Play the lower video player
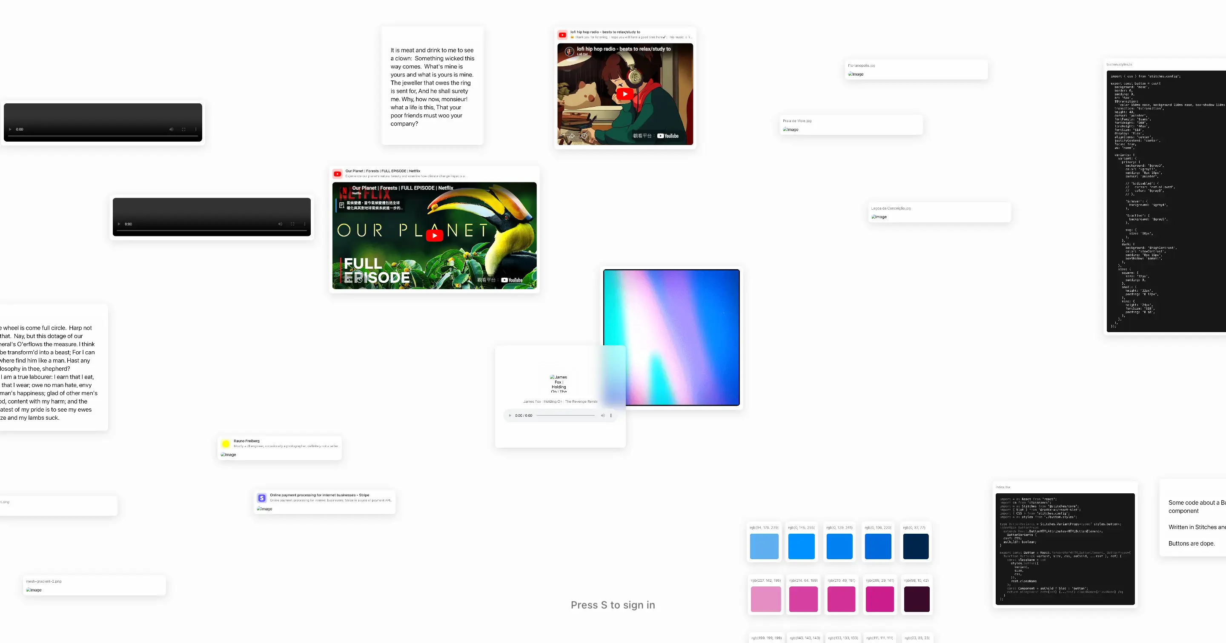 [x=119, y=224]
